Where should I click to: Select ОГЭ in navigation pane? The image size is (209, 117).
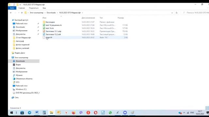17,82
